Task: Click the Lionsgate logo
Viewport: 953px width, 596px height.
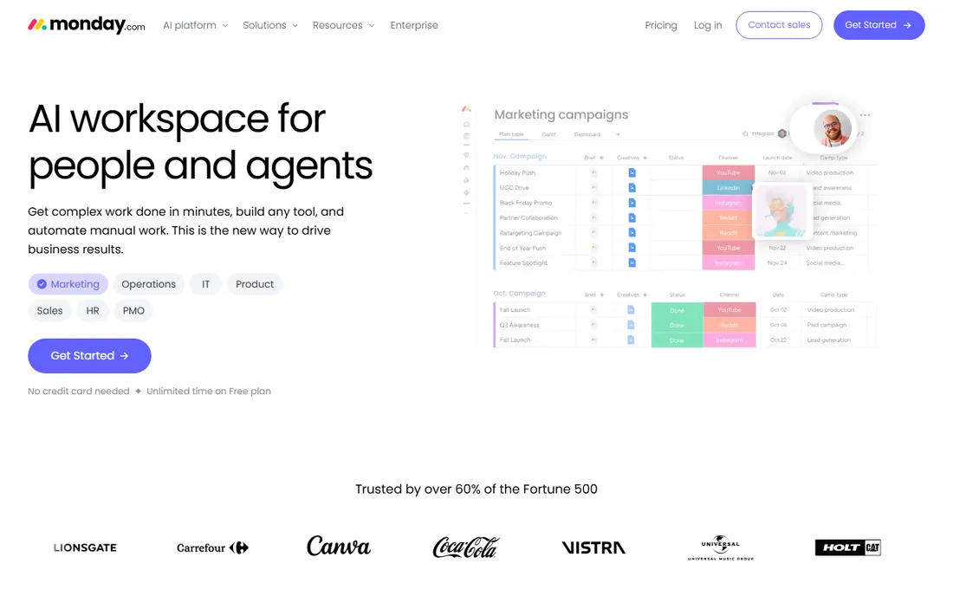Action: pyautogui.click(x=85, y=547)
